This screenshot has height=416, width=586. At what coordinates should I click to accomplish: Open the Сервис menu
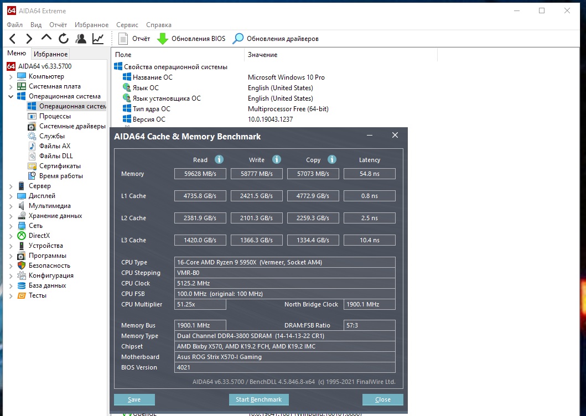coord(127,25)
